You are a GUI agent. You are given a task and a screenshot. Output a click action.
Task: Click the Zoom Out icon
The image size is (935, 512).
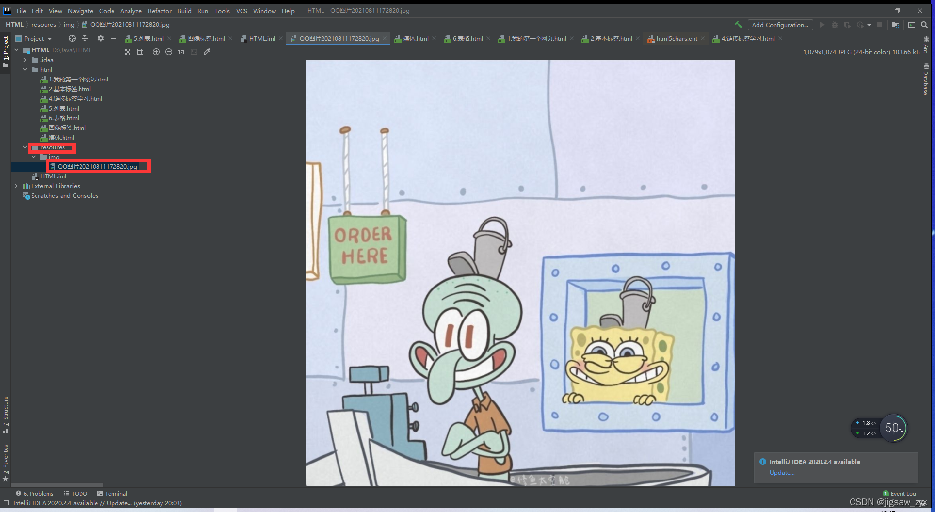tap(169, 52)
